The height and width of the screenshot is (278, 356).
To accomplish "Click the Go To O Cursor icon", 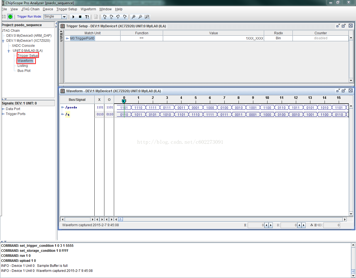I will [x=111, y=17].
